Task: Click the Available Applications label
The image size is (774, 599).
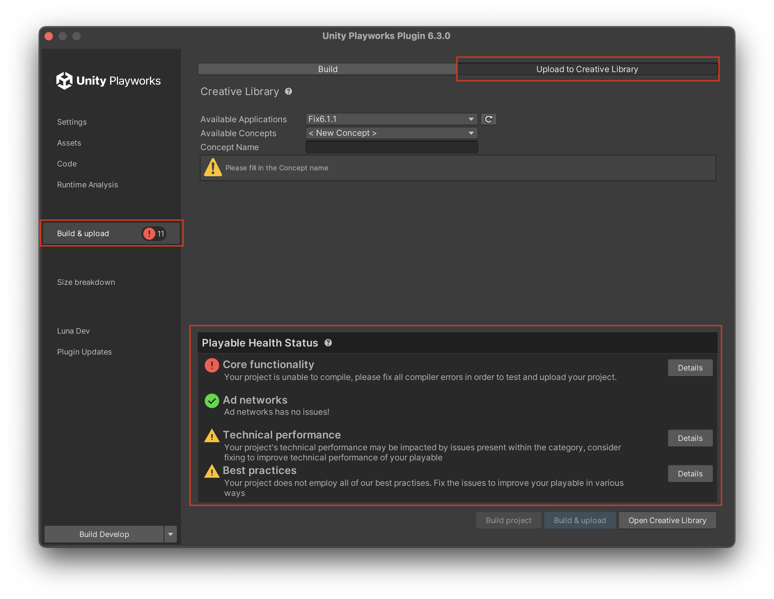Action: [x=244, y=119]
